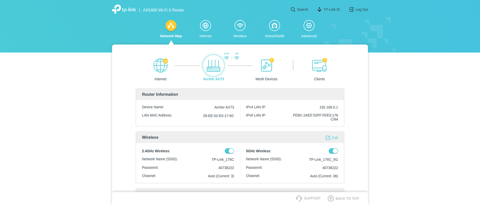Click the Device Name value Archer AX73
Image resolution: width=480 pixels, height=205 pixels.
tap(224, 107)
